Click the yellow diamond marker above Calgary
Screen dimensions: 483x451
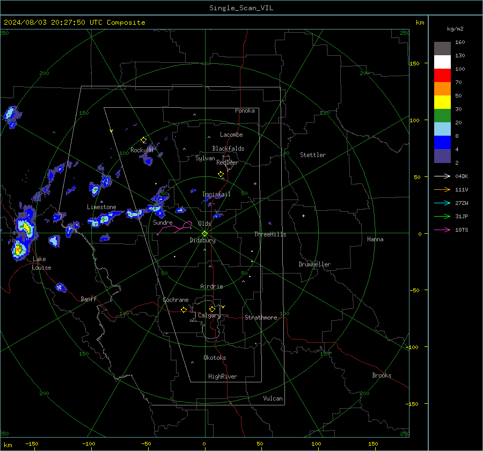click(212, 309)
